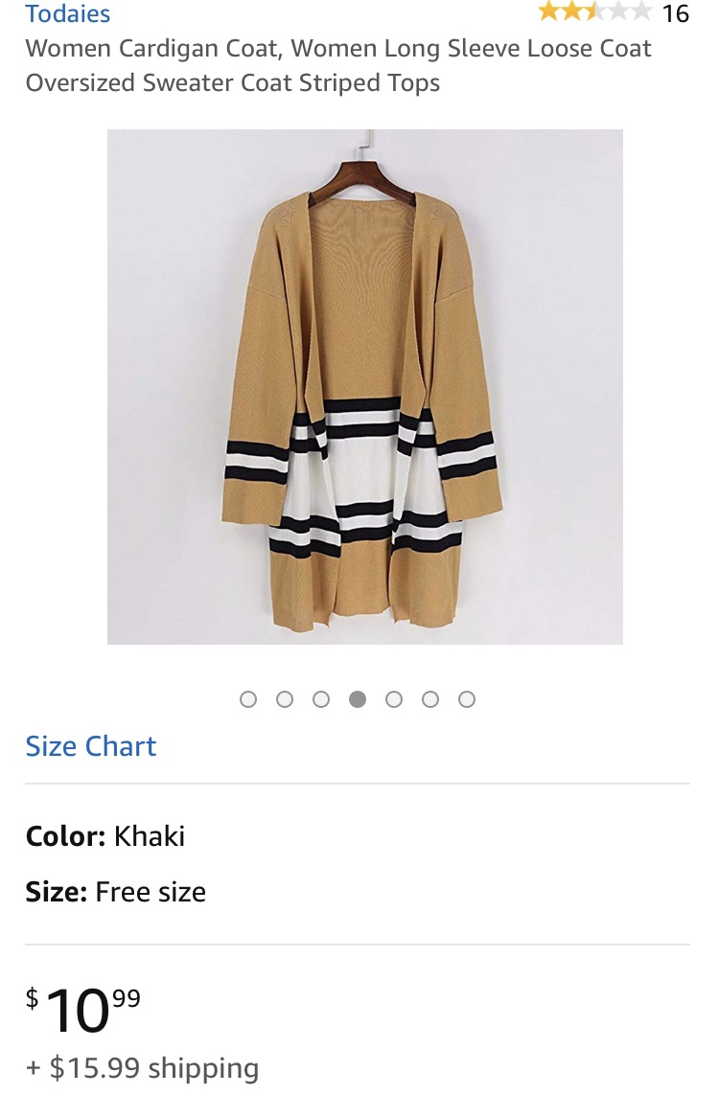Open the khaki striped cardigan product image
The height and width of the screenshot is (1117, 719).
pos(365,387)
